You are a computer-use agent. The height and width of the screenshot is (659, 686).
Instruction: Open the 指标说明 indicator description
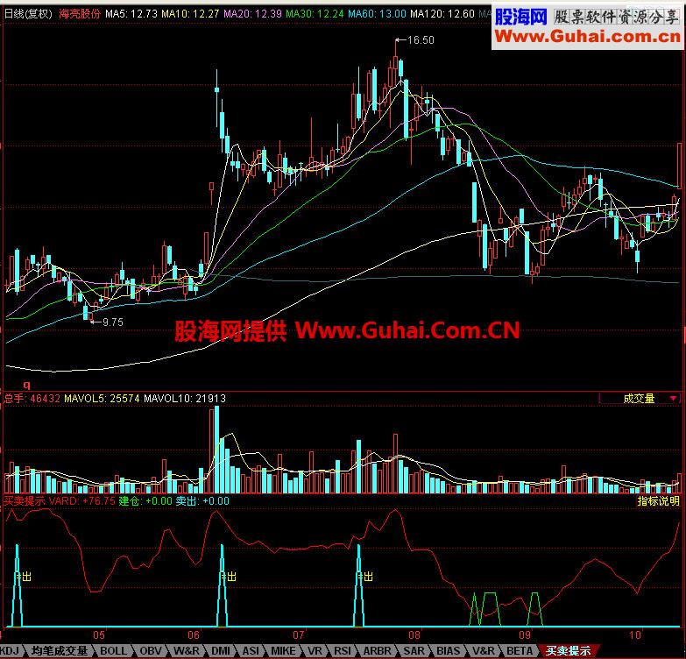point(658,501)
